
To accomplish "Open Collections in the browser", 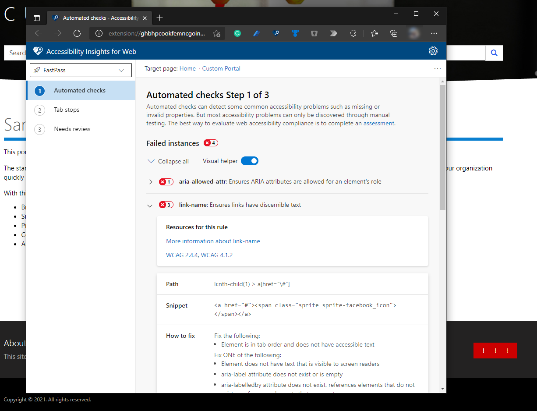I will (394, 33).
